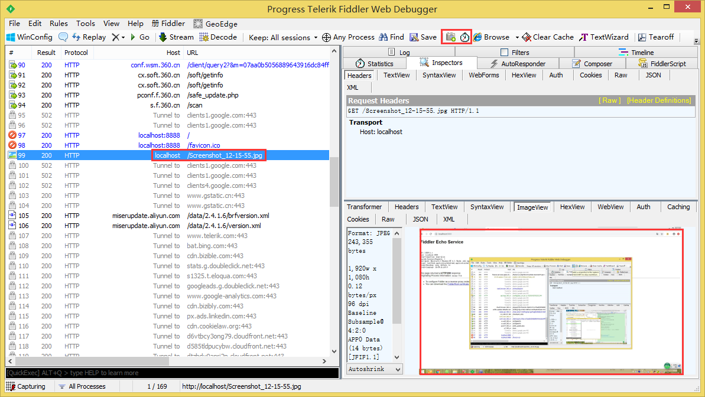This screenshot has width=705, height=397.
Task: Open Keep: All sessions dropdown
Action: click(x=283, y=37)
